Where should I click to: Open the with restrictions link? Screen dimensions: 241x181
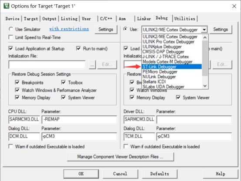69,29
